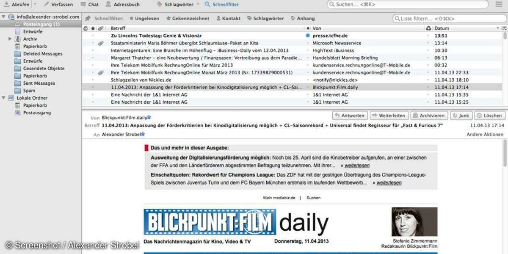
Task: Enable the Anhang attachment filter
Action: (x=303, y=19)
